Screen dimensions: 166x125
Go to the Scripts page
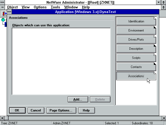click(136, 58)
